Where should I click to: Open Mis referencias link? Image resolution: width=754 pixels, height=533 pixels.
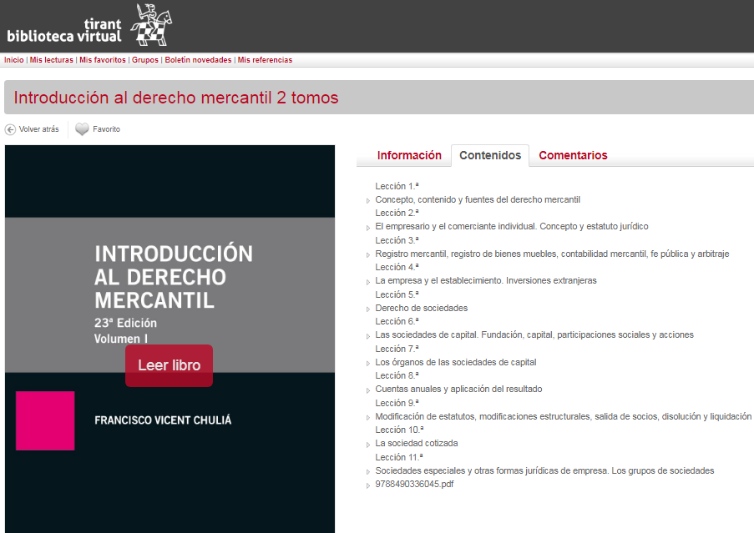click(x=265, y=60)
